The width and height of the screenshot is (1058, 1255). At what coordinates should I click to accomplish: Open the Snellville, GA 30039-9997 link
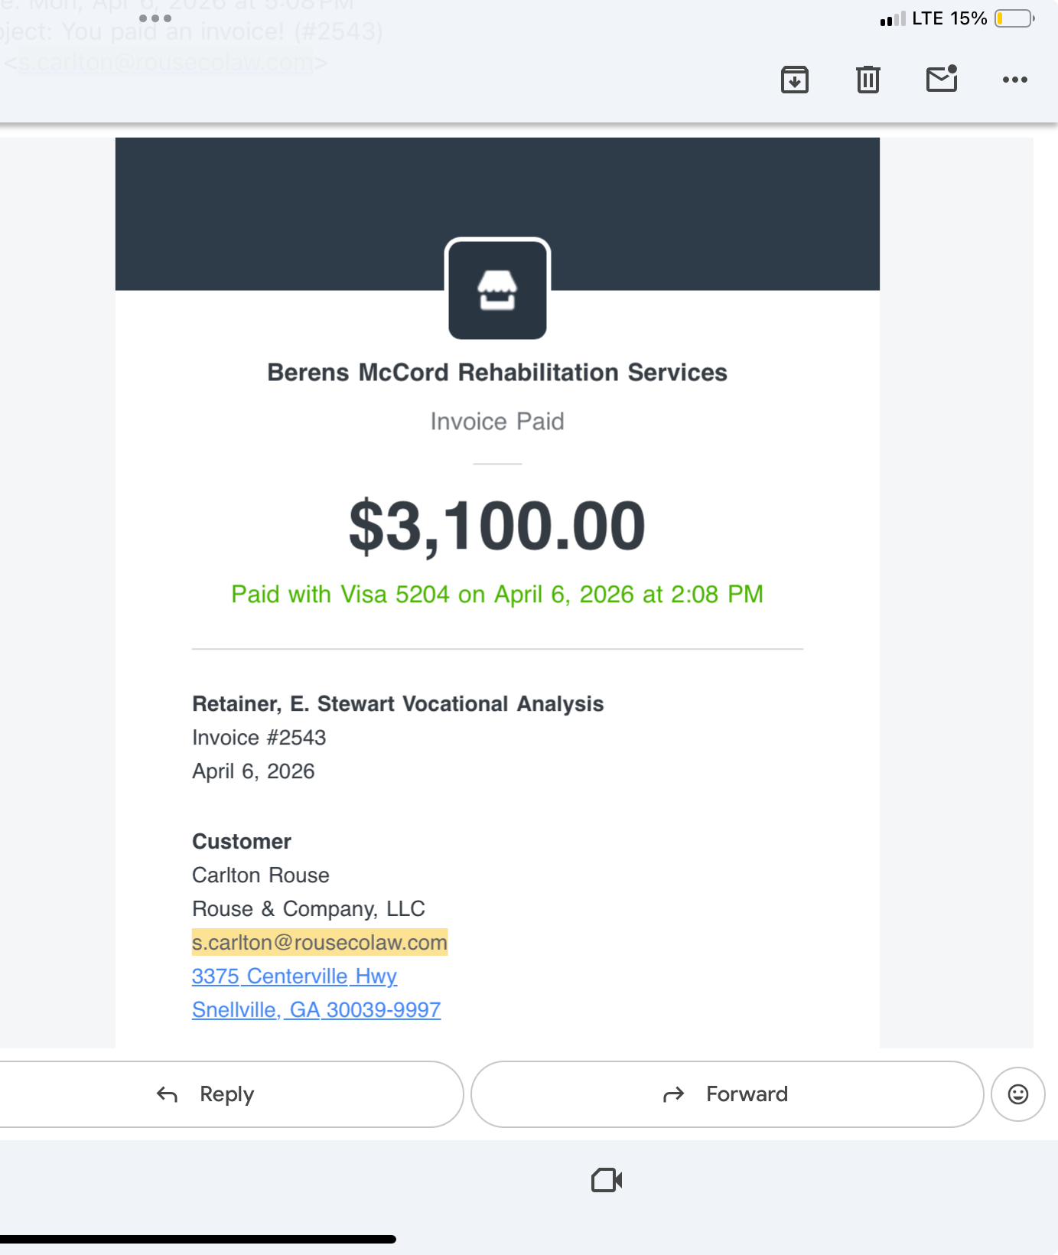click(x=316, y=1010)
